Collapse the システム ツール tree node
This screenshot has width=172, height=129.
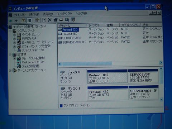(10, 31)
